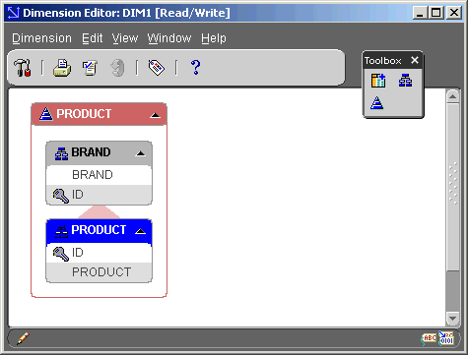Click the printer icon in toolbar
The image size is (468, 355).
(62, 68)
